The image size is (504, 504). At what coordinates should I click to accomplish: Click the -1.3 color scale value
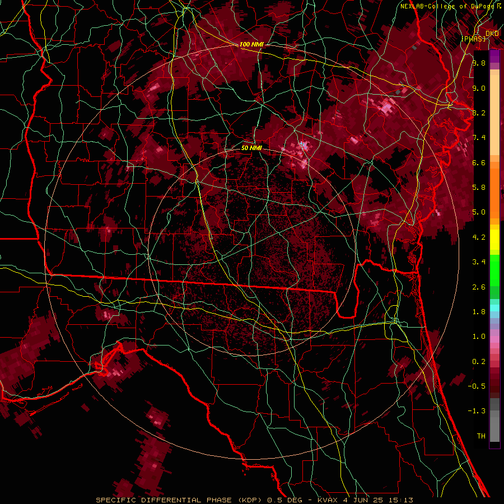pyautogui.click(x=477, y=411)
